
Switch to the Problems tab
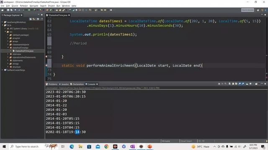pyautogui.click(x=52, y=84)
